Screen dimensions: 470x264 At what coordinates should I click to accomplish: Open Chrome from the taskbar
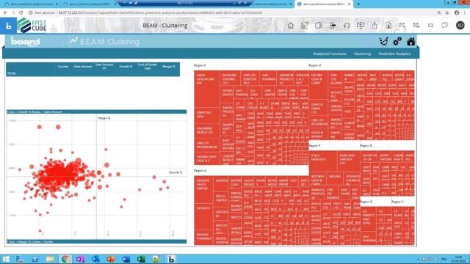(x=65, y=259)
